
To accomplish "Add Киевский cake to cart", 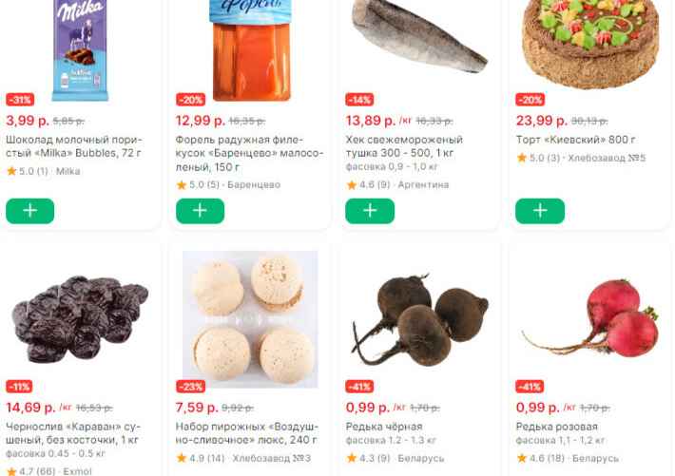I will (x=540, y=211).
